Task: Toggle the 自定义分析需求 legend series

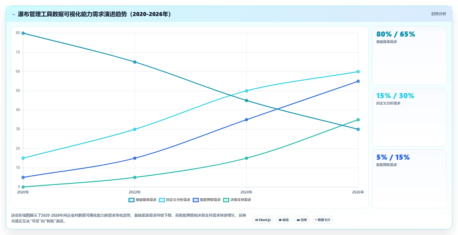Action: pyautogui.click(x=175, y=200)
